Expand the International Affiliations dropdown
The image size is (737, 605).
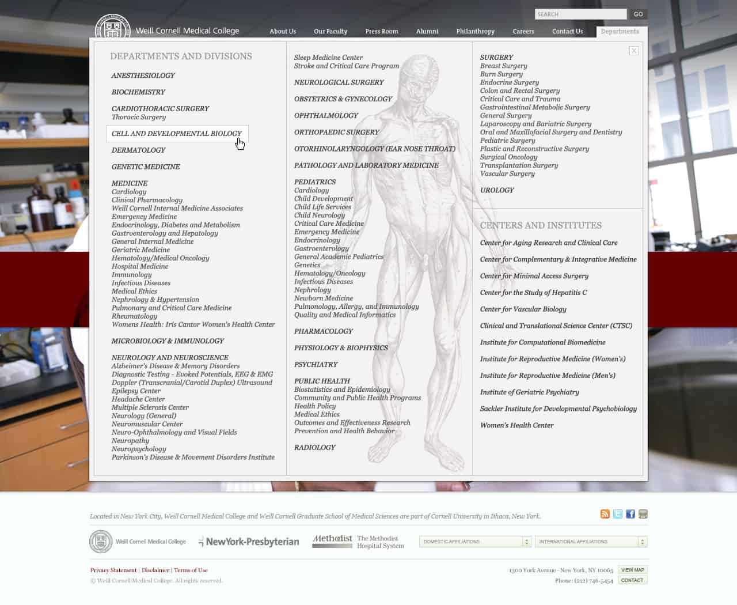(x=591, y=542)
